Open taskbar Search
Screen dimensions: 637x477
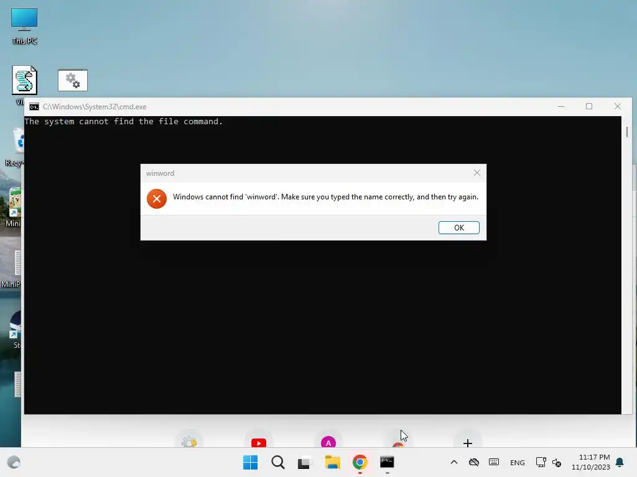[278, 462]
